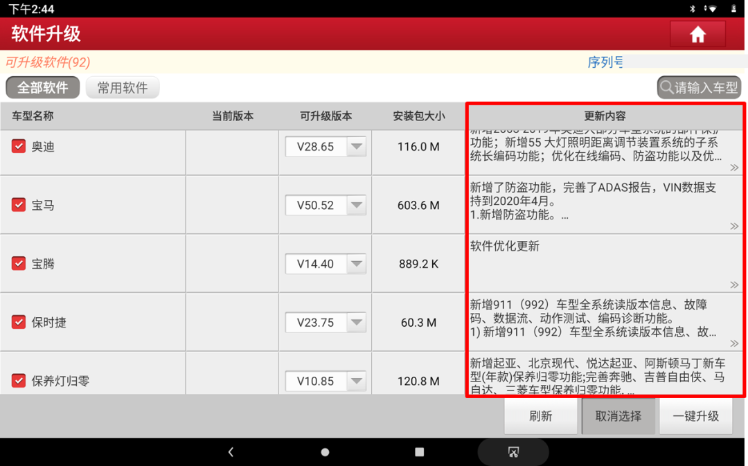
Task: Uncheck the 保时捷 checkbox
Action: tap(19, 322)
